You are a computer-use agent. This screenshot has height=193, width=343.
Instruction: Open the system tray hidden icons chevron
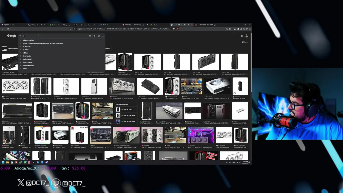pyautogui.click(x=227, y=162)
